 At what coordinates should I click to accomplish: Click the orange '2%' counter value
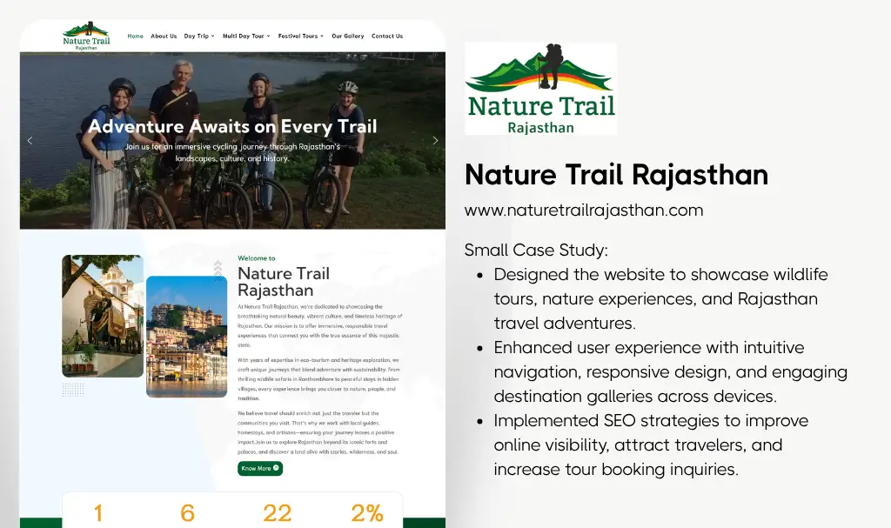[367, 513]
